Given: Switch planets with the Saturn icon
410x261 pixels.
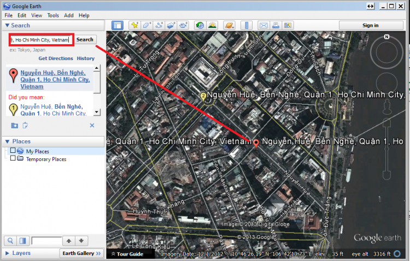Looking at the screenshot, I should click(x=229, y=25).
